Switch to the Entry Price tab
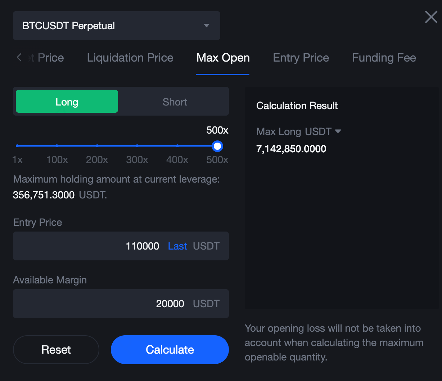Screen dimensions: 442x381 (301, 58)
